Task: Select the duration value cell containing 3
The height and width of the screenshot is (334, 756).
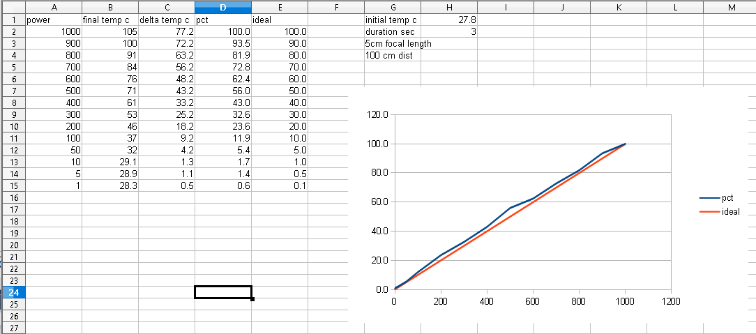Action: tap(449, 32)
